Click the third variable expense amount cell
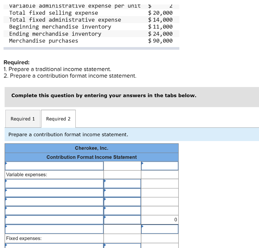Screen dimensions: 259x248 click(x=122, y=202)
